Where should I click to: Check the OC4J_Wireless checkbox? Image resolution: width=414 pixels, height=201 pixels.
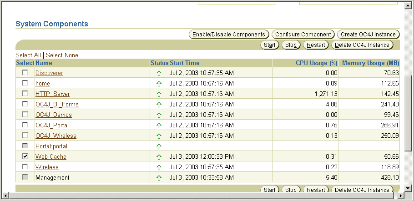point(25,135)
